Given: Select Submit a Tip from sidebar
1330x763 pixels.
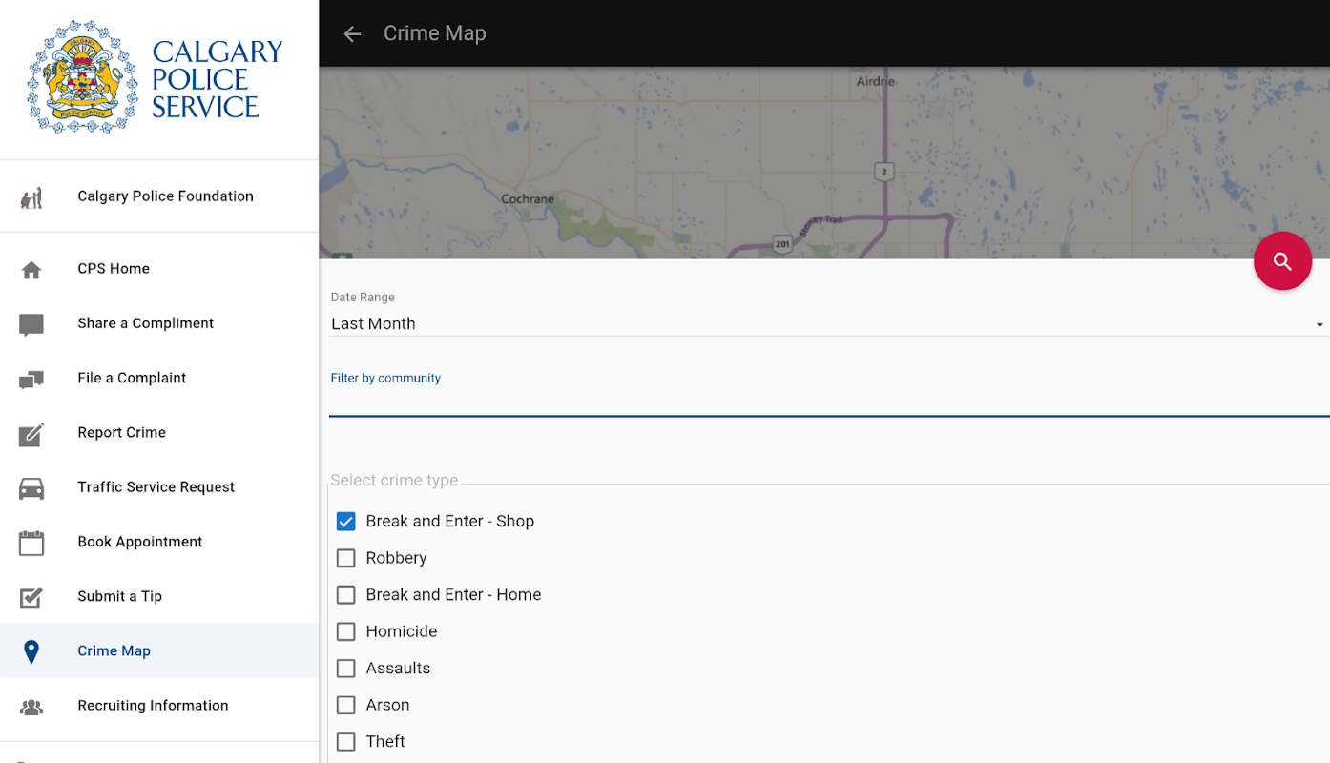Looking at the screenshot, I should click(x=120, y=597).
